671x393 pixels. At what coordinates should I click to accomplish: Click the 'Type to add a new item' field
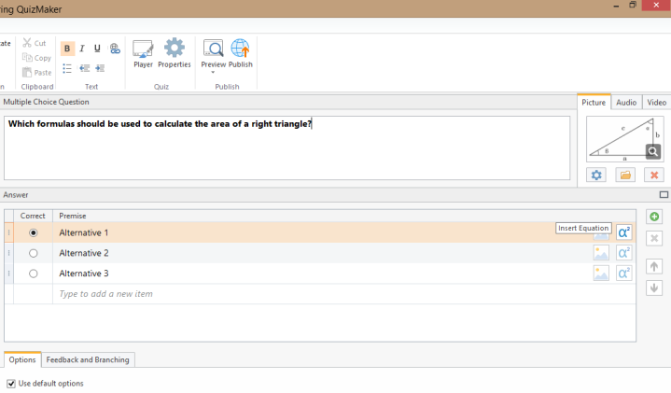click(x=344, y=294)
